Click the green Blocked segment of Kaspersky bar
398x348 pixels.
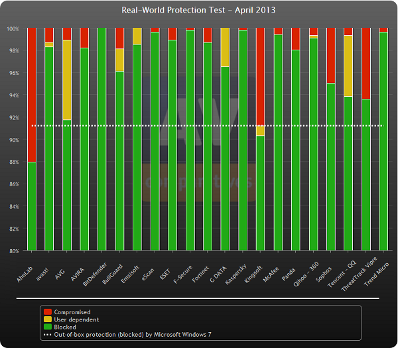243,140
